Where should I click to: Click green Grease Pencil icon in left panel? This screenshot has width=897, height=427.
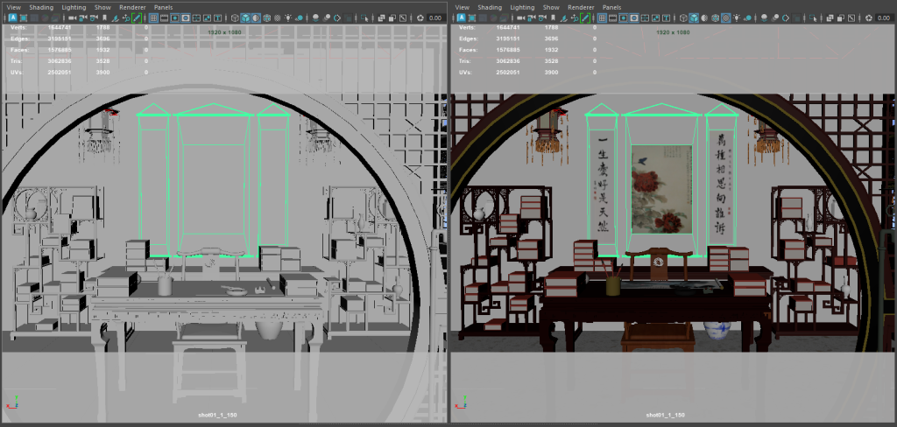pos(137,17)
